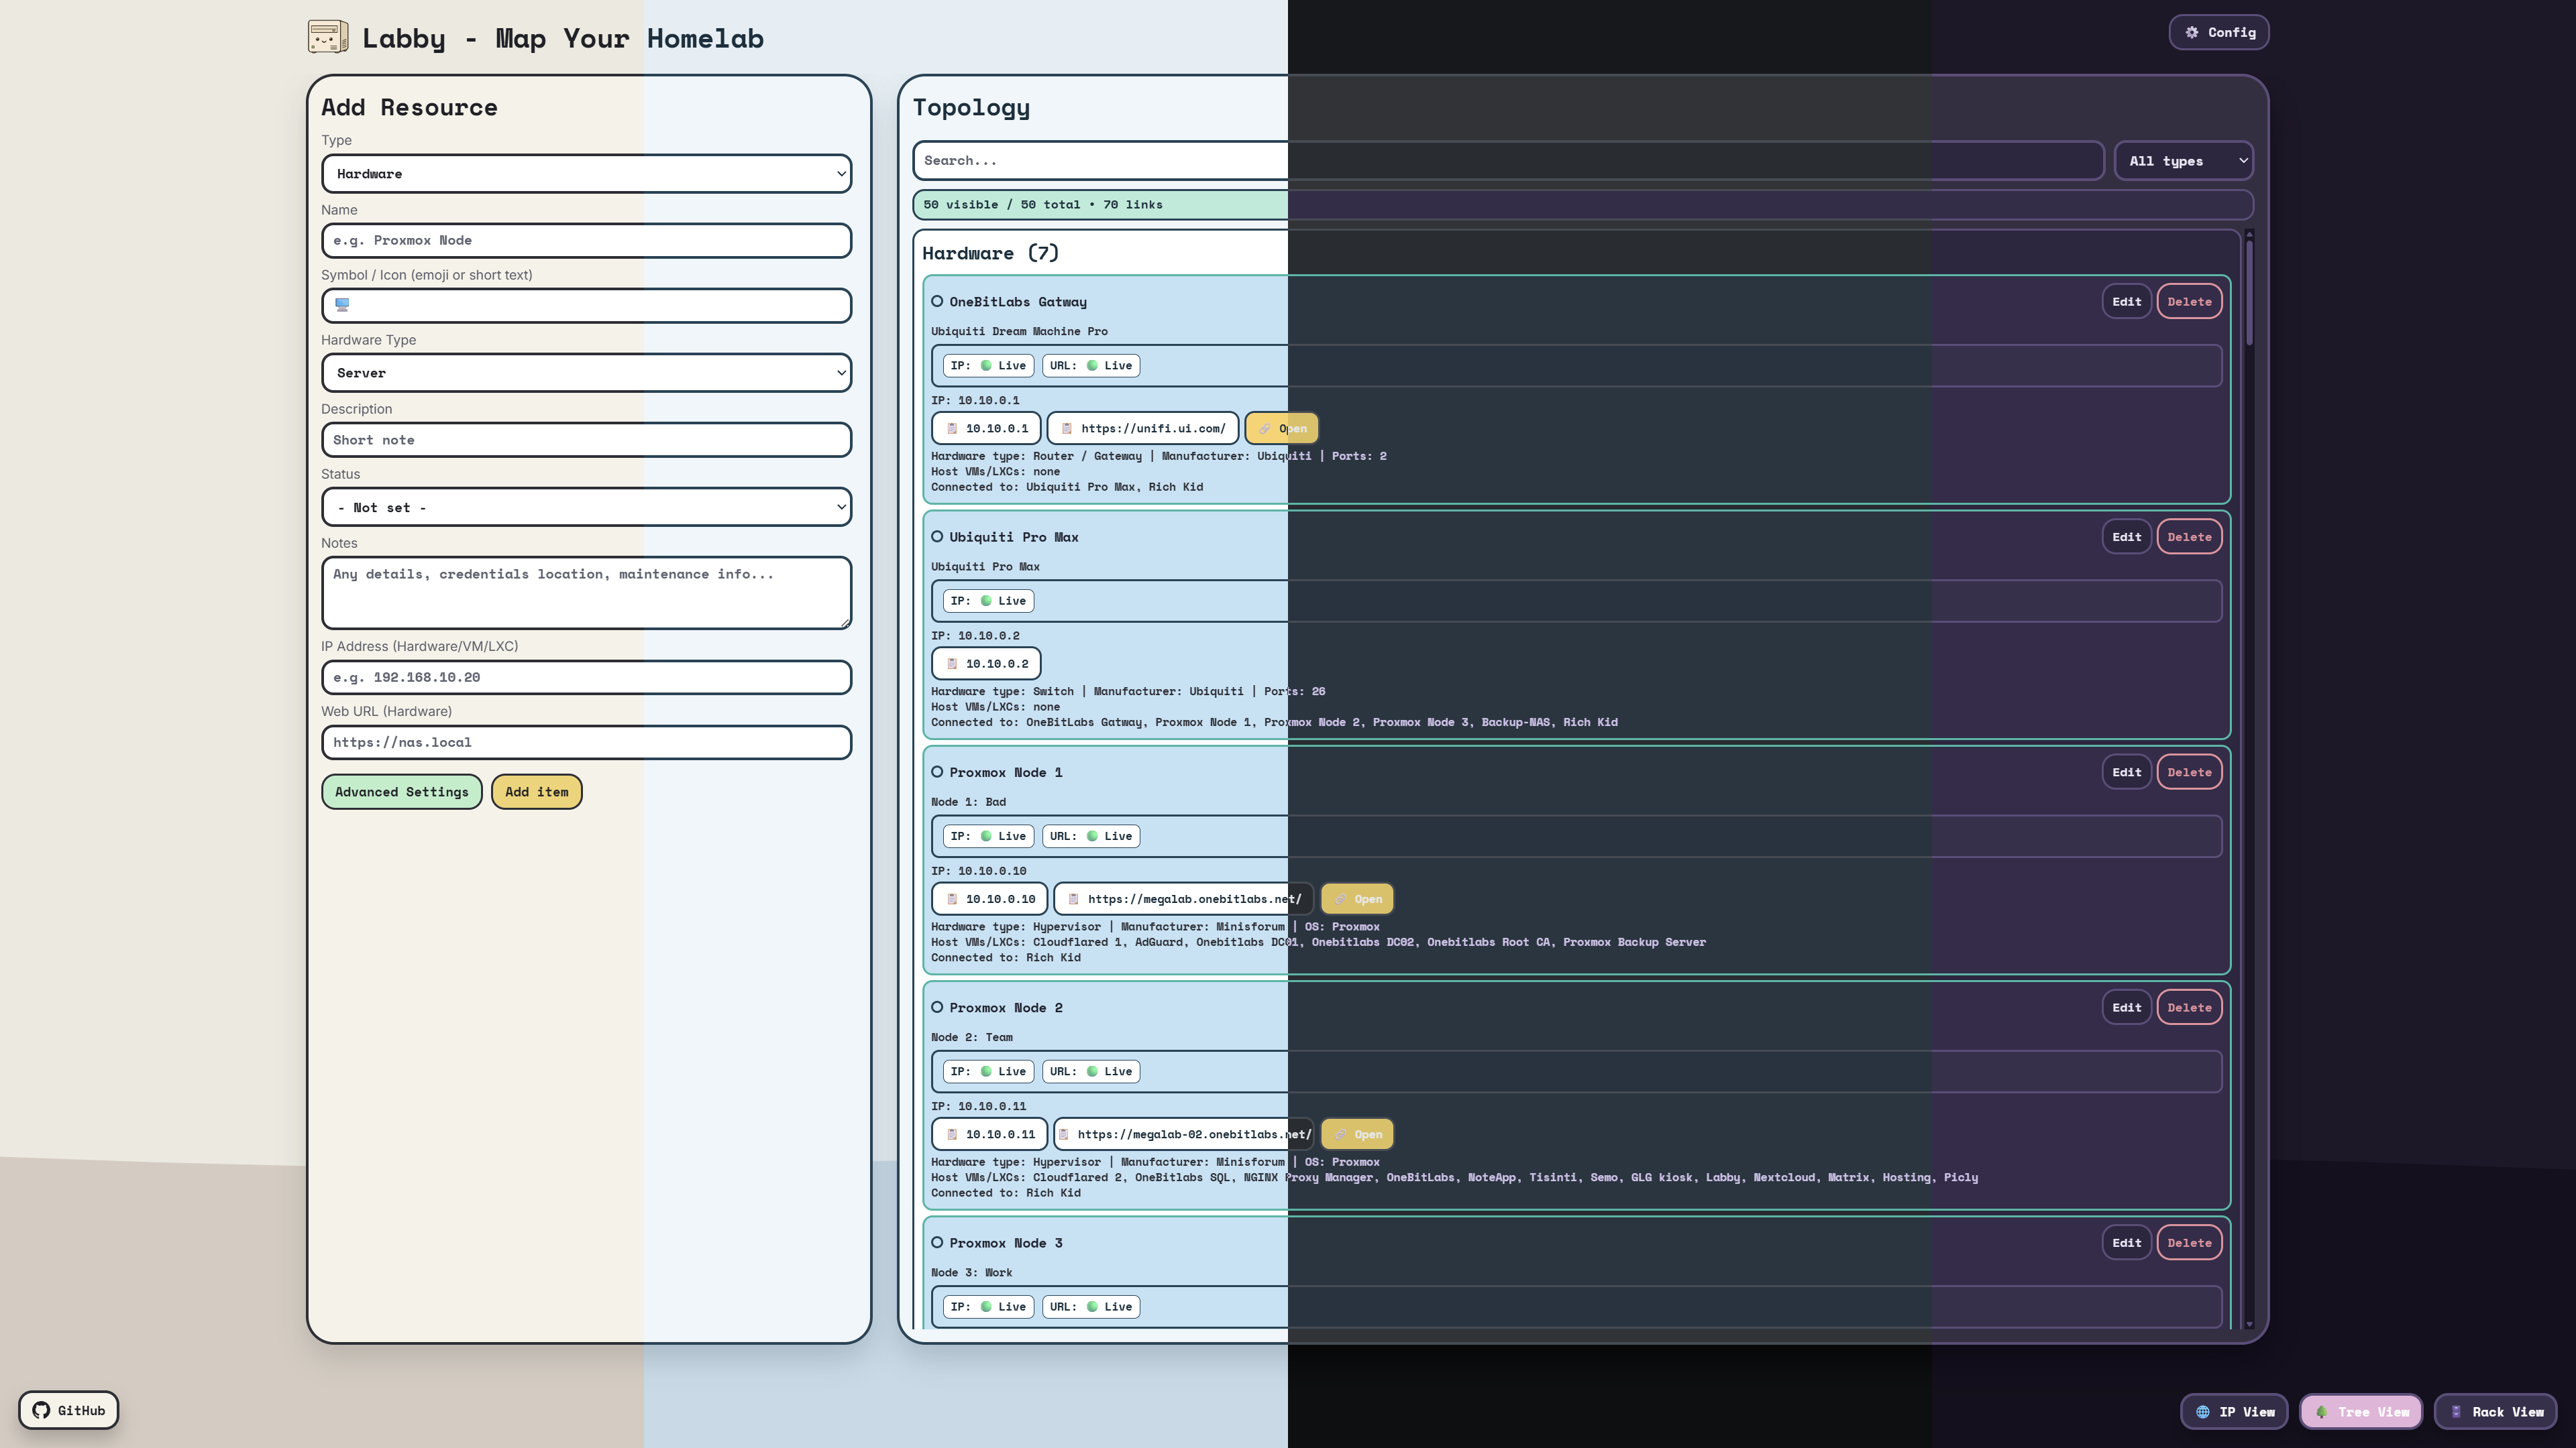Click the Tree View tree icon
The image size is (2576, 1448).
point(2321,1412)
